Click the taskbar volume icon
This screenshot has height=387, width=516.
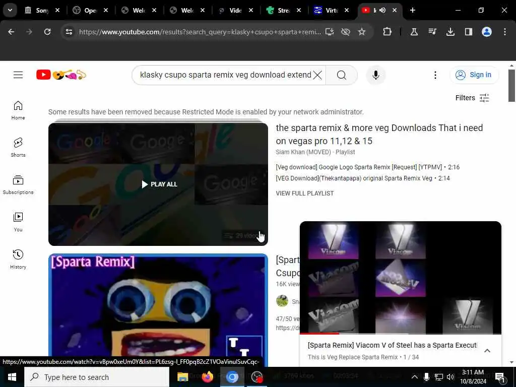(450, 377)
